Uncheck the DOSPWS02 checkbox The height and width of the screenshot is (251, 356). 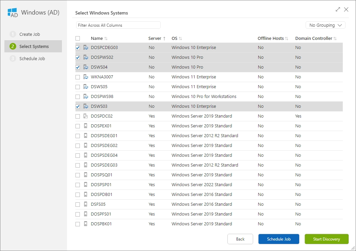pos(77,57)
